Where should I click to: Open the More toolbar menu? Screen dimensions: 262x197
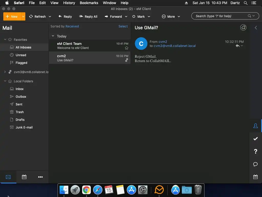[168, 16]
